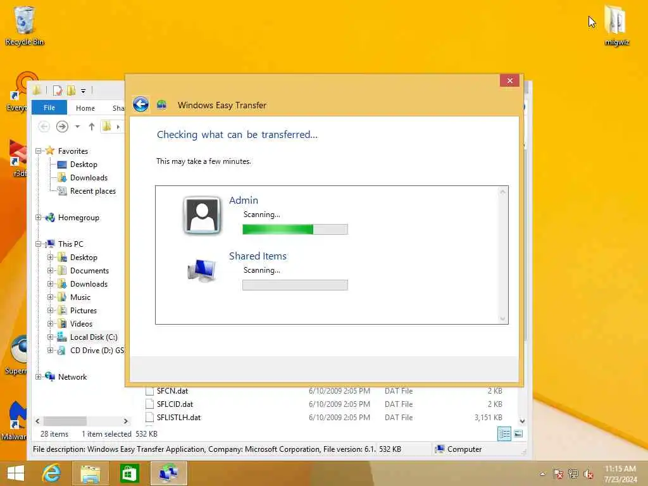Open recent locations dropdown in Explorer
This screenshot has width=648, height=486.
[77, 127]
